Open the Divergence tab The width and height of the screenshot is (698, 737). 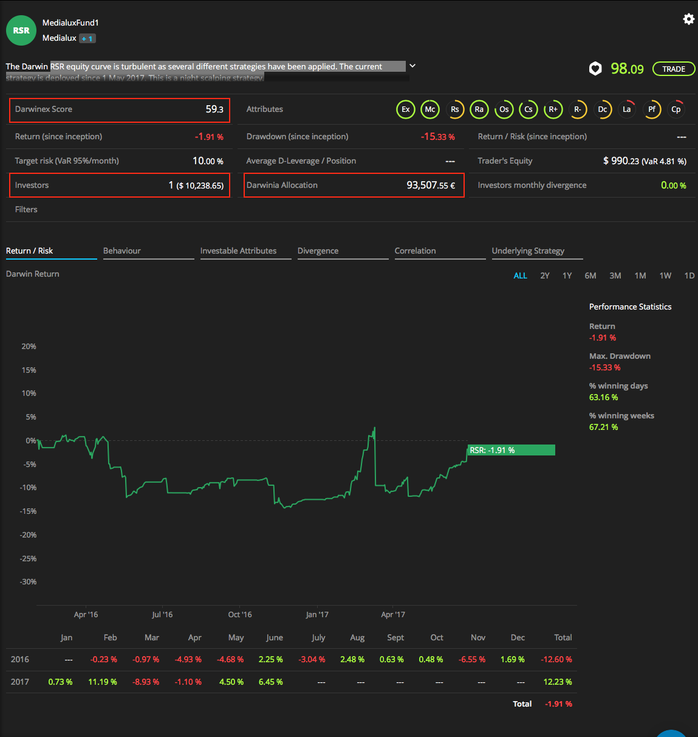(343, 251)
